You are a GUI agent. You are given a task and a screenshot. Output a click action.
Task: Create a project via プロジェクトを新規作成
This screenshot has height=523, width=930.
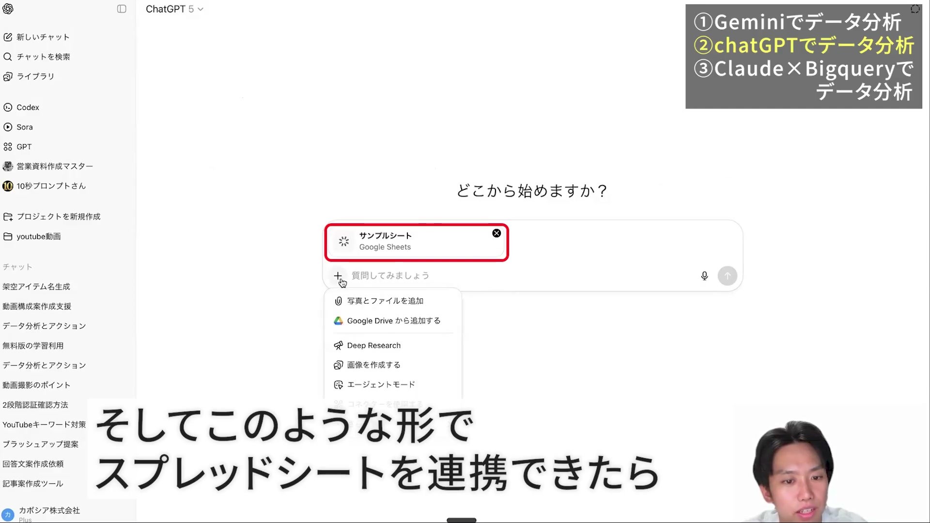point(59,216)
